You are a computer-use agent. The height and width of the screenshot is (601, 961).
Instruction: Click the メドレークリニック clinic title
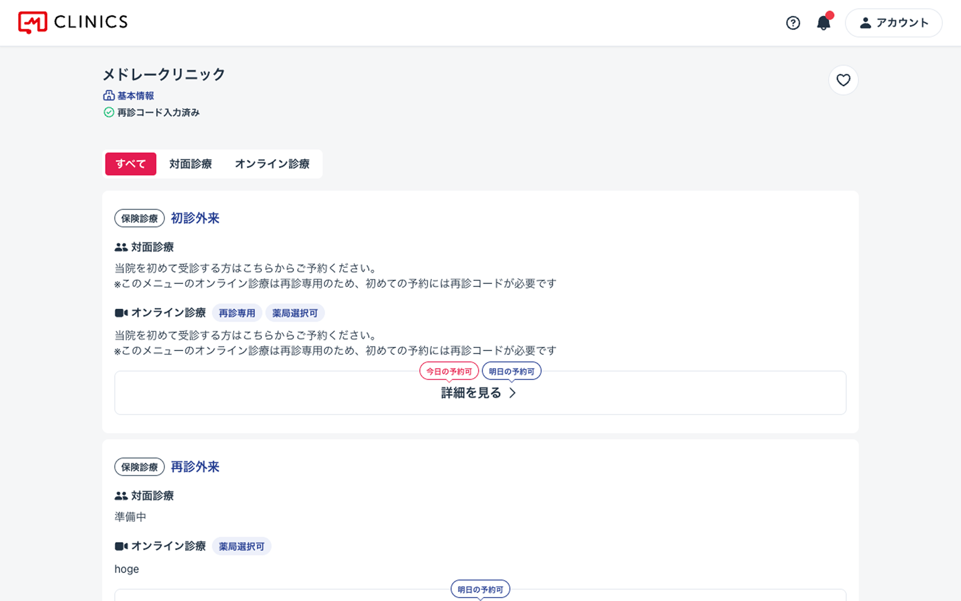[164, 74]
